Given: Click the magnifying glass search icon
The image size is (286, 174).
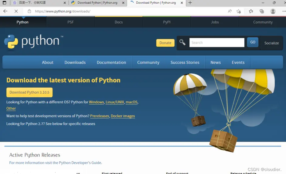Looking at the screenshot, I should [182, 43].
